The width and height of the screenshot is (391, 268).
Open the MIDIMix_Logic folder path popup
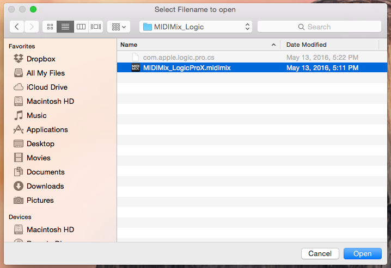coord(195,27)
